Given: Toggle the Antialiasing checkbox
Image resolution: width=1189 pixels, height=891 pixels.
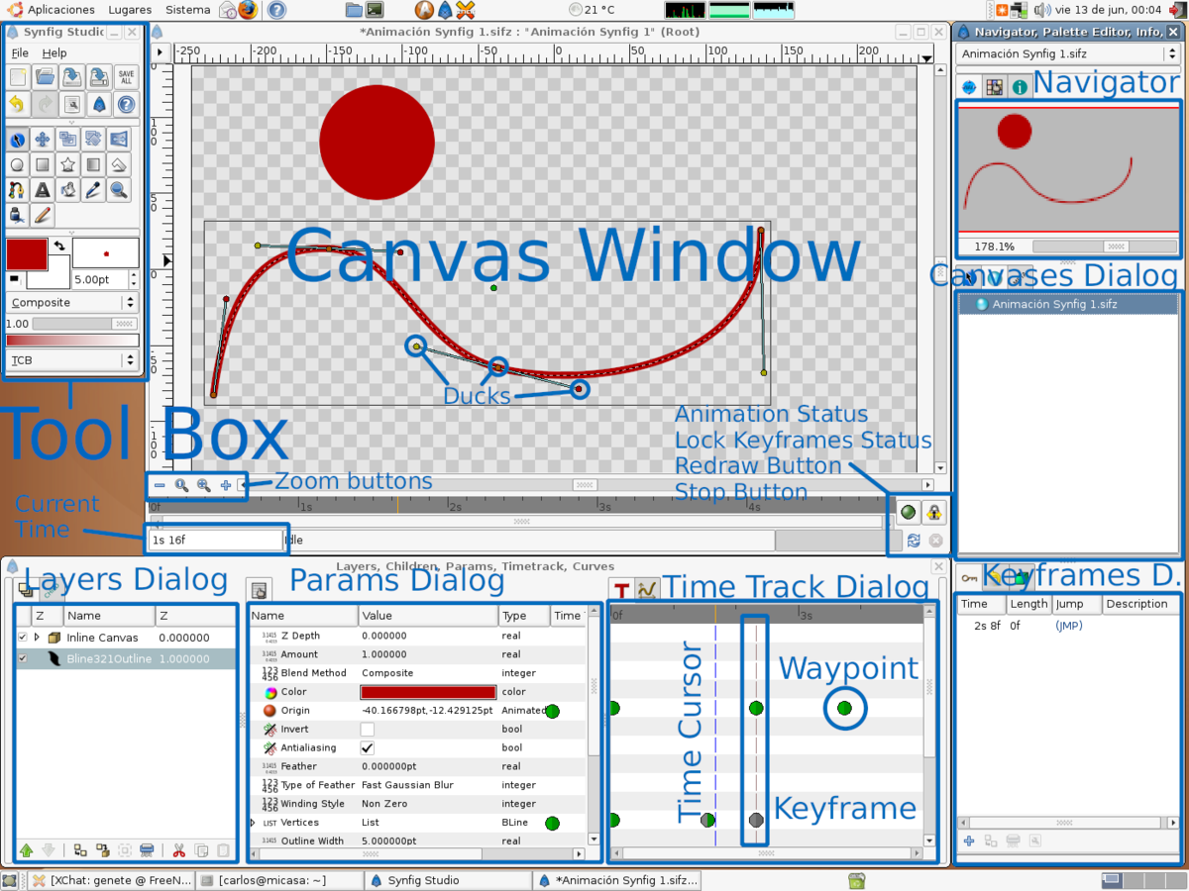Looking at the screenshot, I should pyautogui.click(x=367, y=747).
